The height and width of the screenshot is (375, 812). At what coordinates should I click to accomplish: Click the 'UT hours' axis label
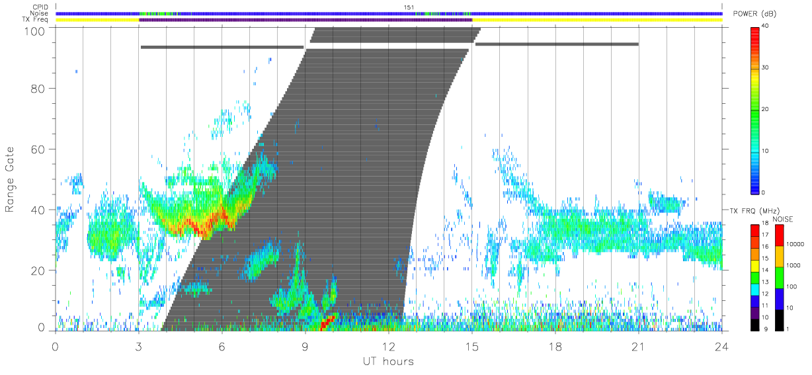point(388,361)
